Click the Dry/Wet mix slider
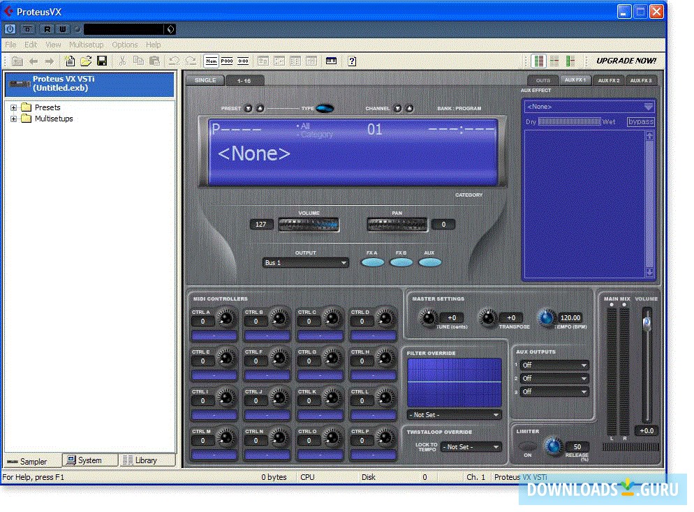 click(x=569, y=121)
